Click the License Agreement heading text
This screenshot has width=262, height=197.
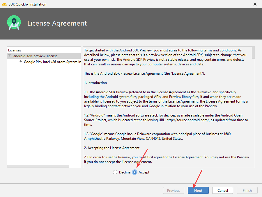(57, 23)
